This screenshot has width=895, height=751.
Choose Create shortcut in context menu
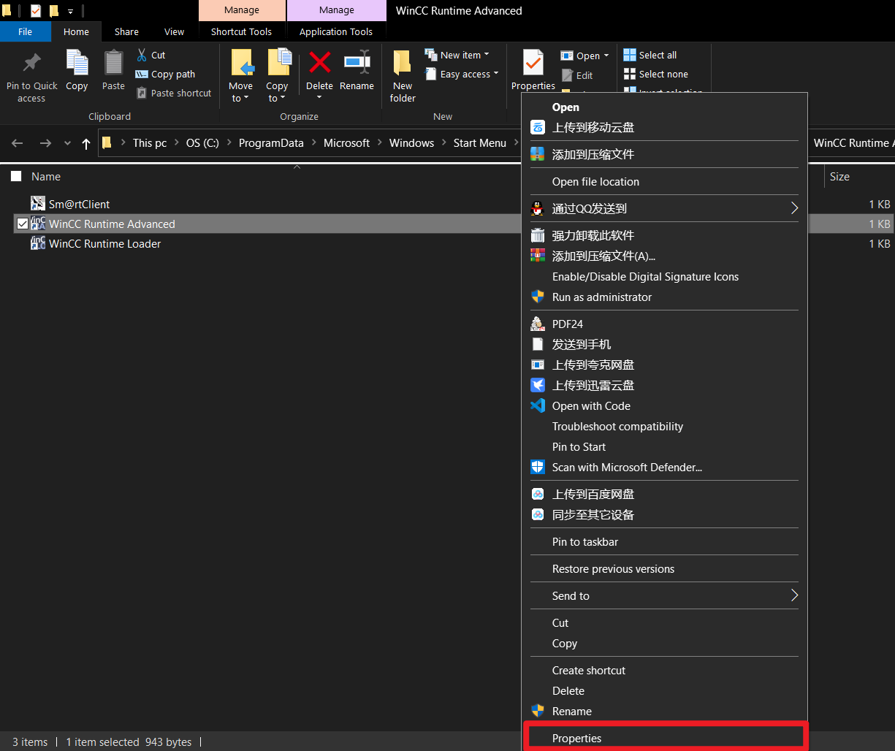[x=665, y=670]
